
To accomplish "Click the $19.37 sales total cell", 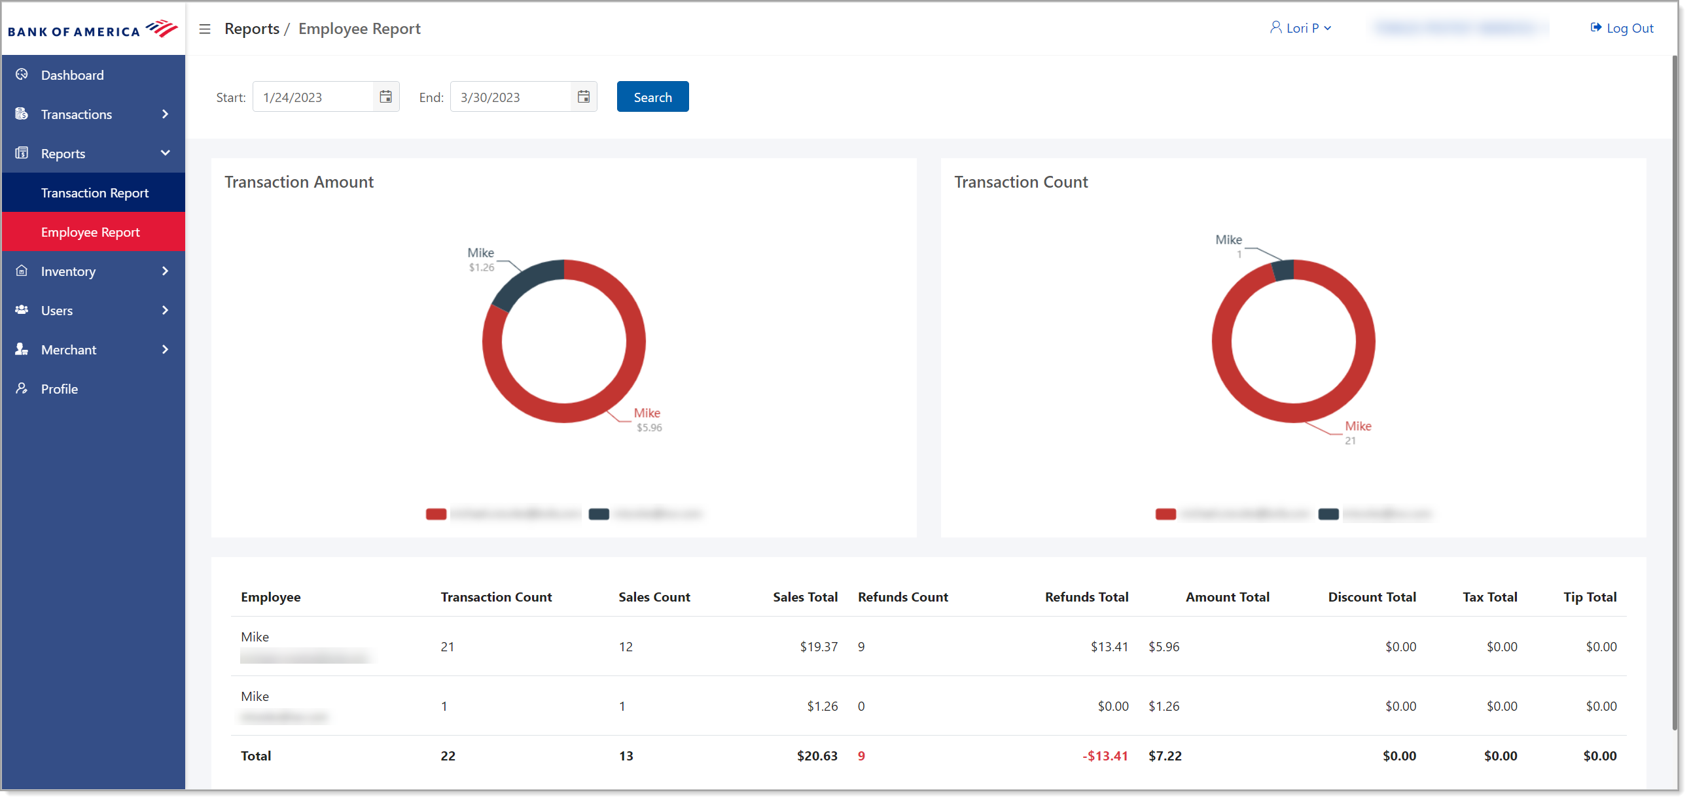I will (x=818, y=647).
